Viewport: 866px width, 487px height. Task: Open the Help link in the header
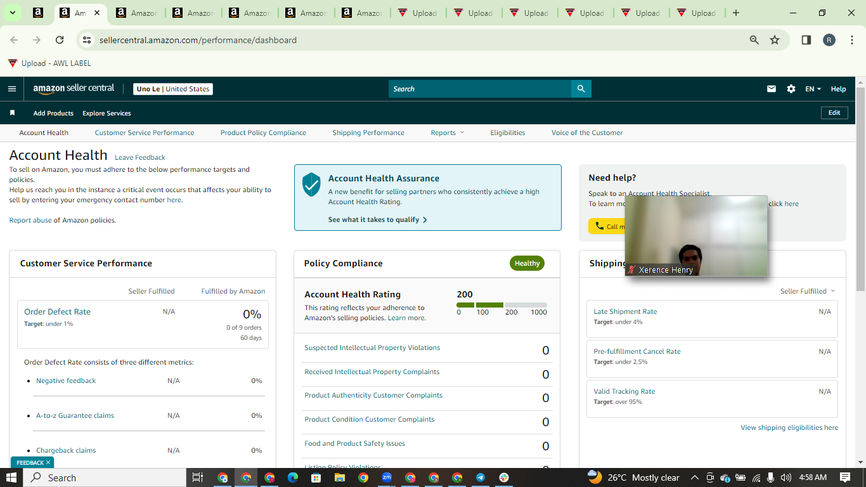click(838, 89)
